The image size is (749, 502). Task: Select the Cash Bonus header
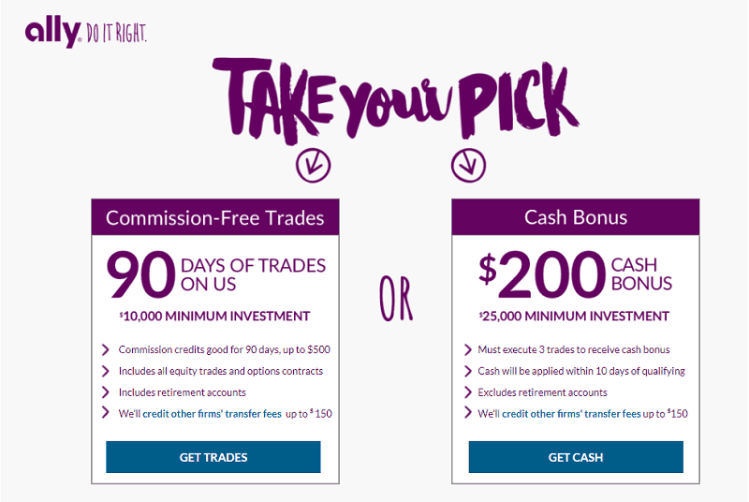click(x=576, y=217)
